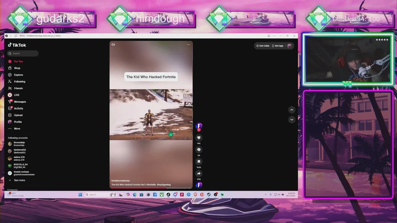Expand See more following accounts
The height and width of the screenshot is (223, 397).
(x=17, y=180)
